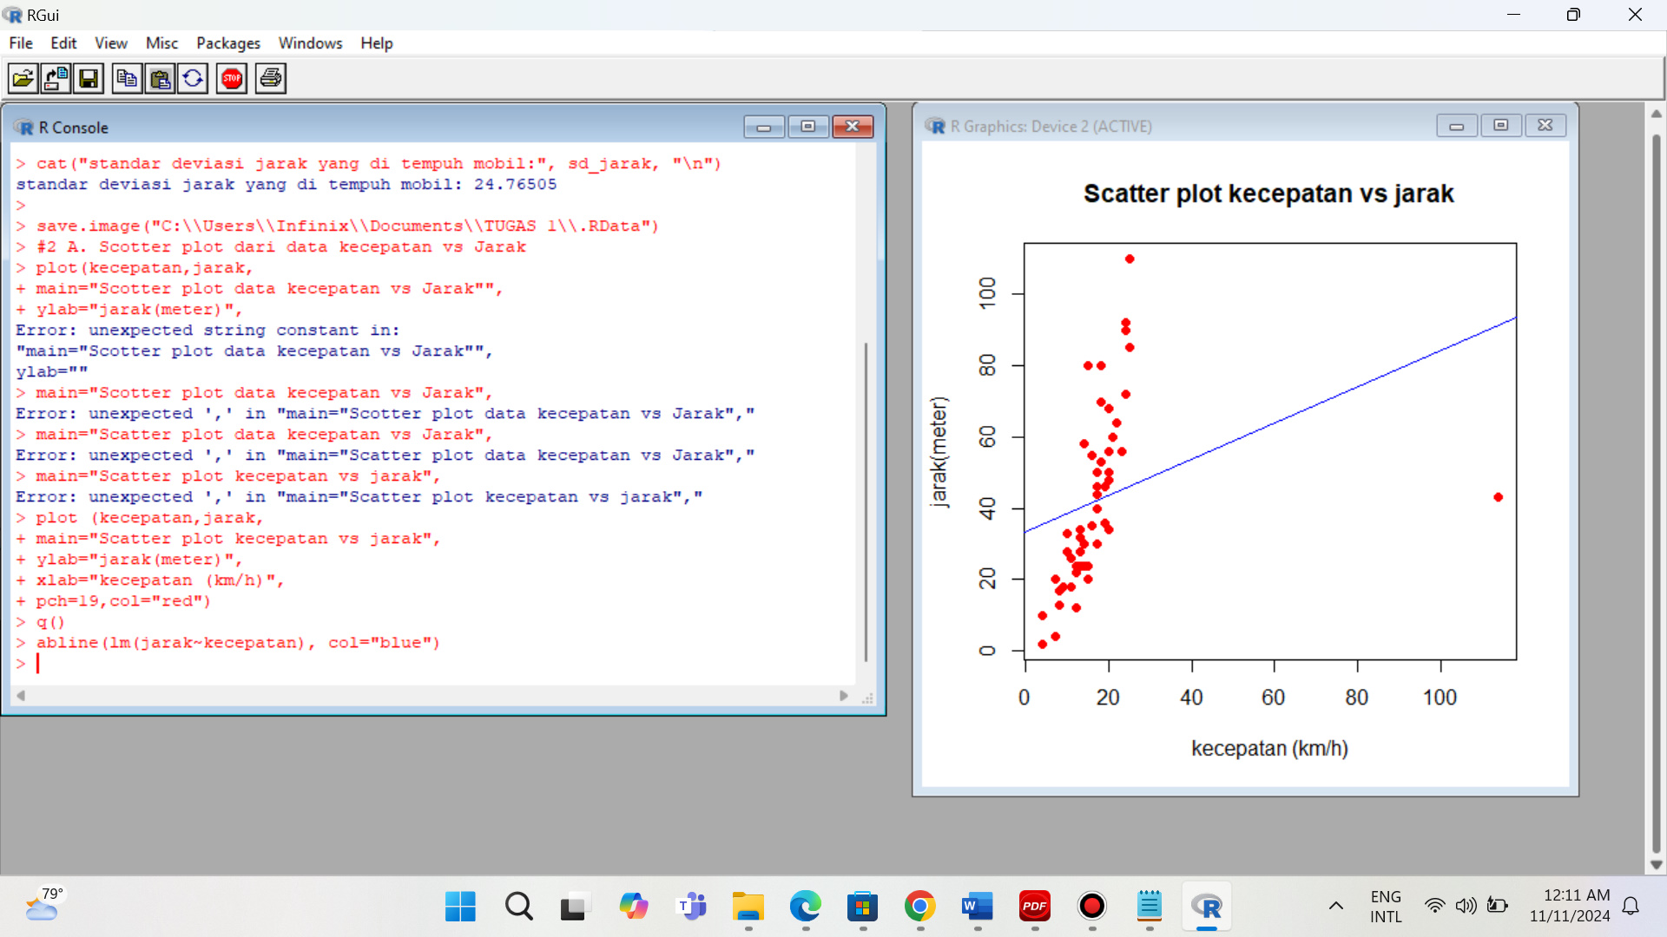The width and height of the screenshot is (1667, 937).
Task: Click the volume speaker tray icon
Action: (x=1466, y=907)
